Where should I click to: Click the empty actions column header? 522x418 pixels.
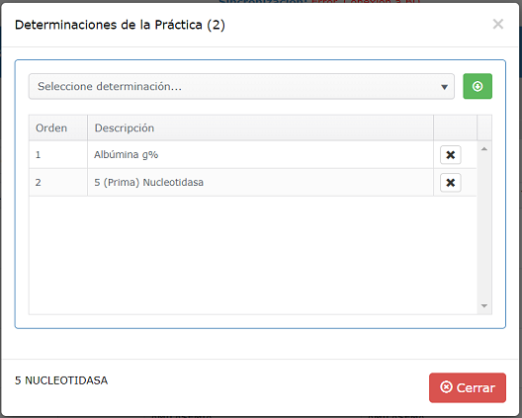coord(455,127)
